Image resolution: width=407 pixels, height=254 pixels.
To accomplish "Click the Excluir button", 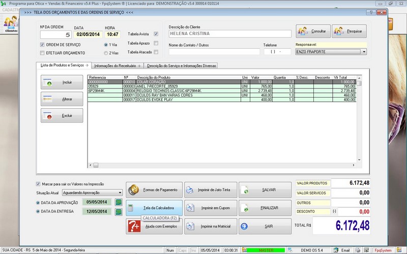I will (x=62, y=116).
